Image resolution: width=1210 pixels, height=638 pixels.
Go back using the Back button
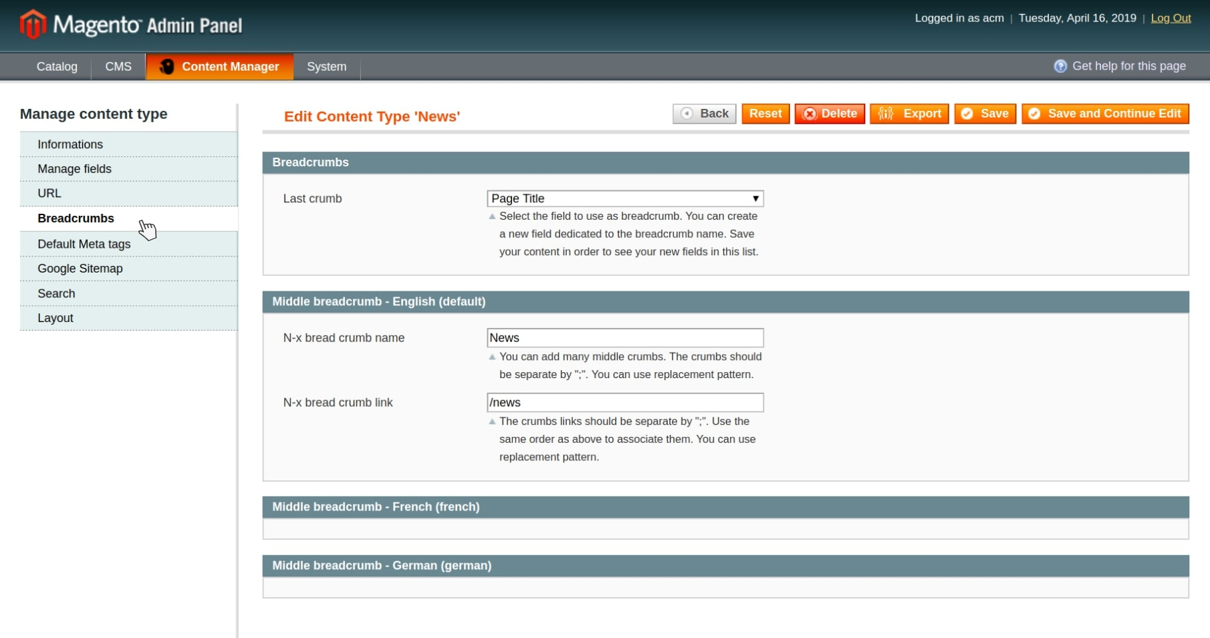pos(704,114)
